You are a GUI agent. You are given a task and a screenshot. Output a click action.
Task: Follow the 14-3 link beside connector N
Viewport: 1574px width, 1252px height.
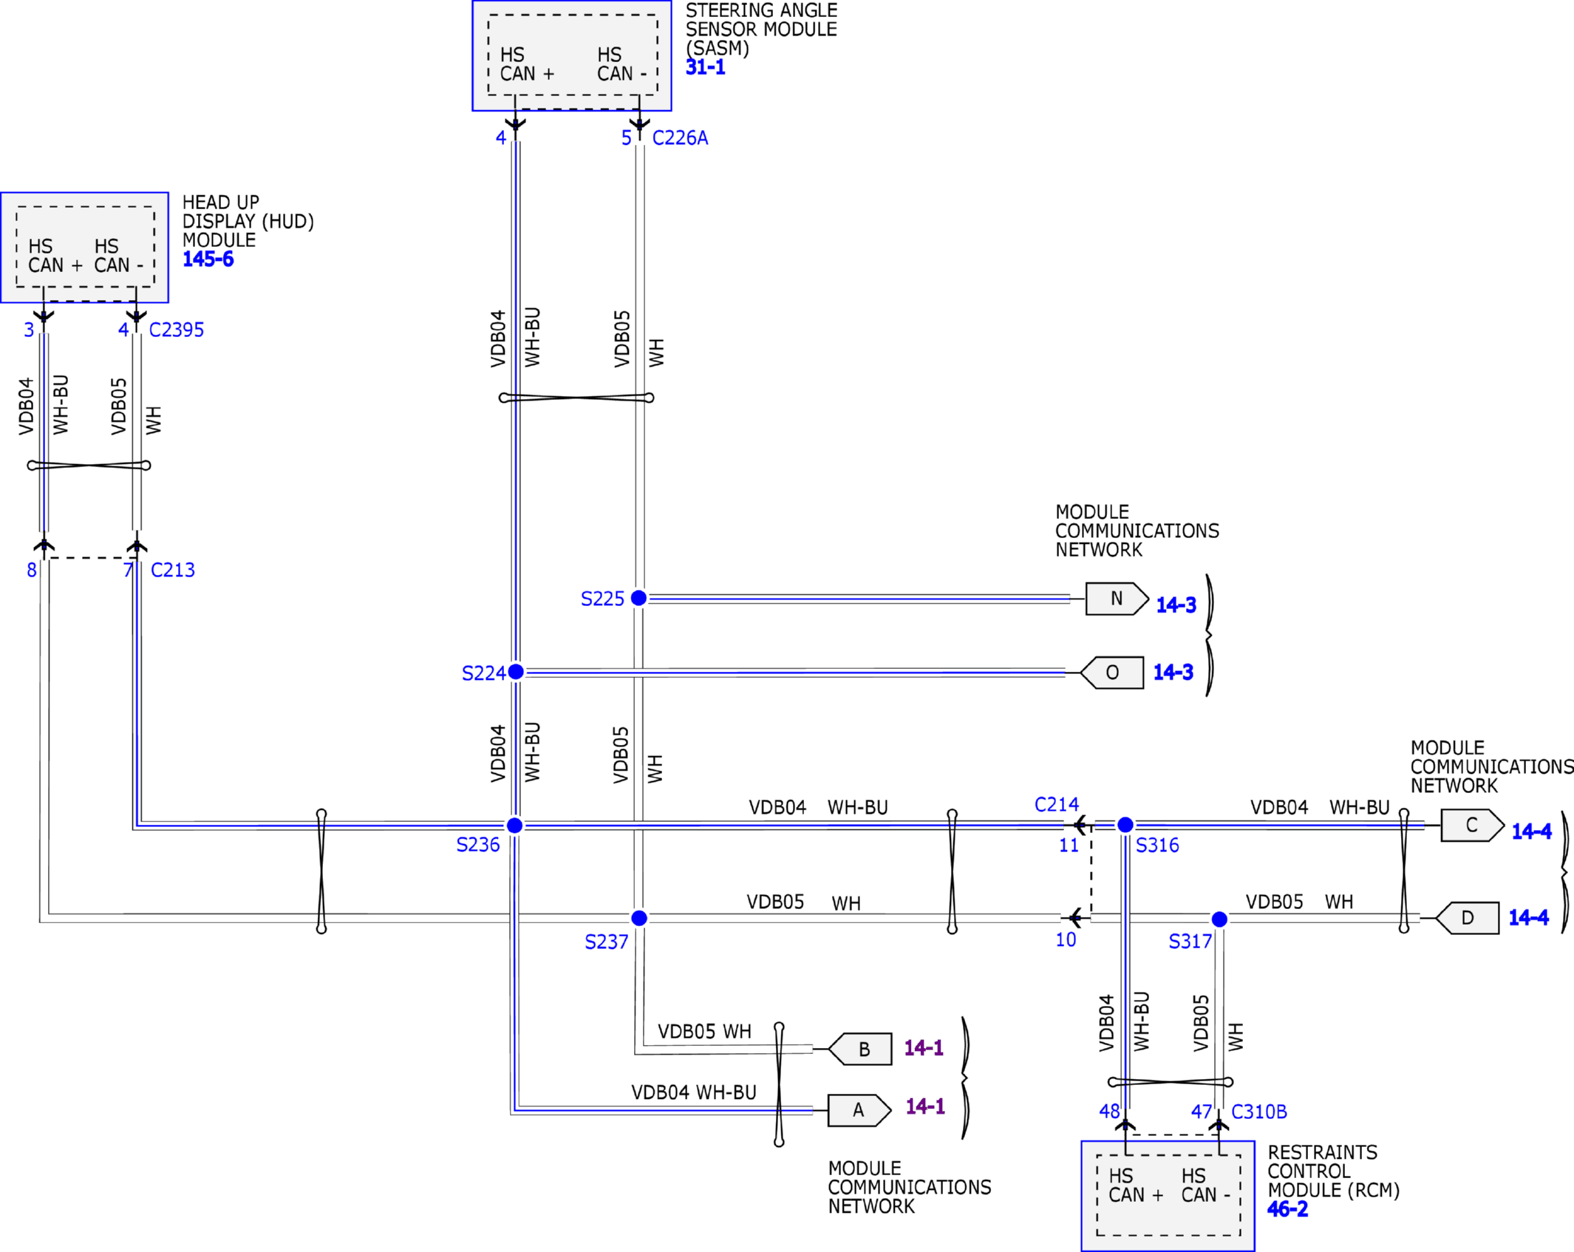point(1176,605)
